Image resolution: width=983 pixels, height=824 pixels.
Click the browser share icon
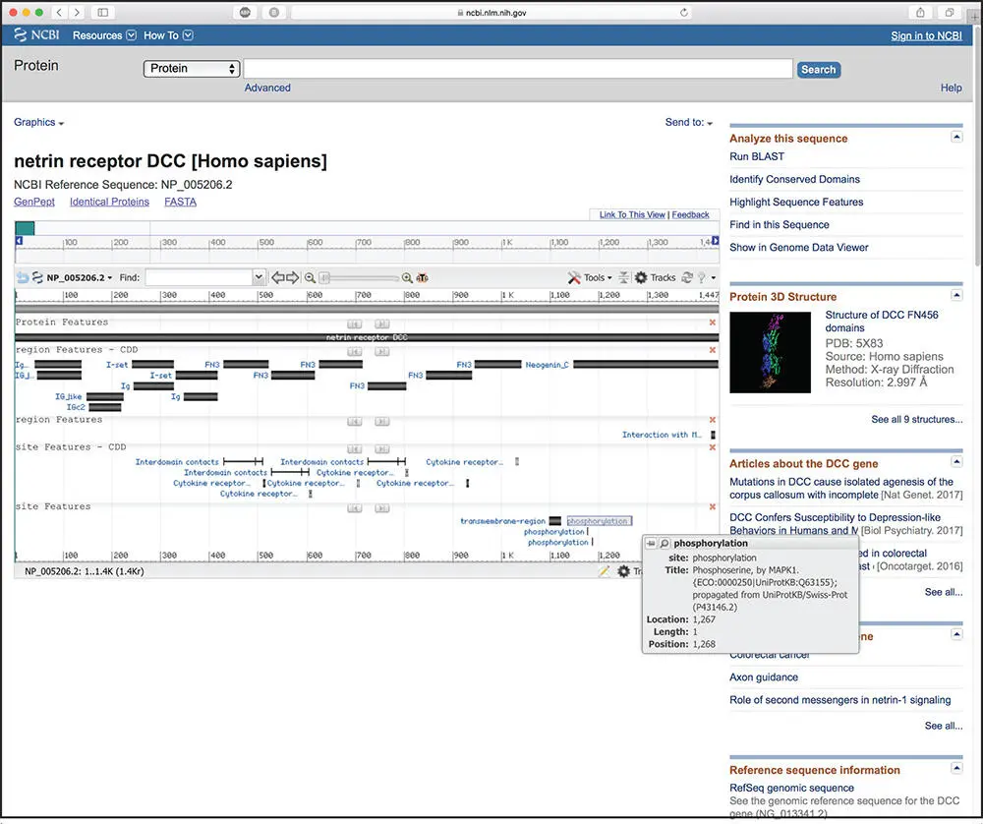(x=920, y=12)
